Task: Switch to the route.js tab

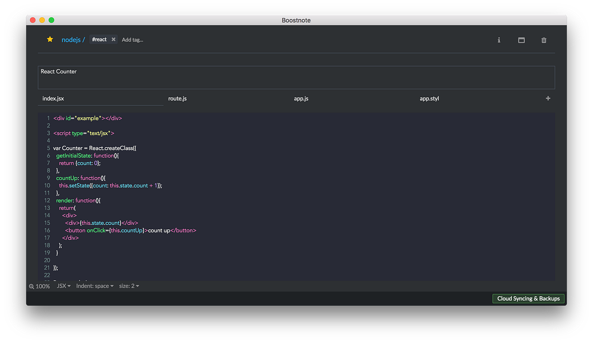Action: click(226, 99)
